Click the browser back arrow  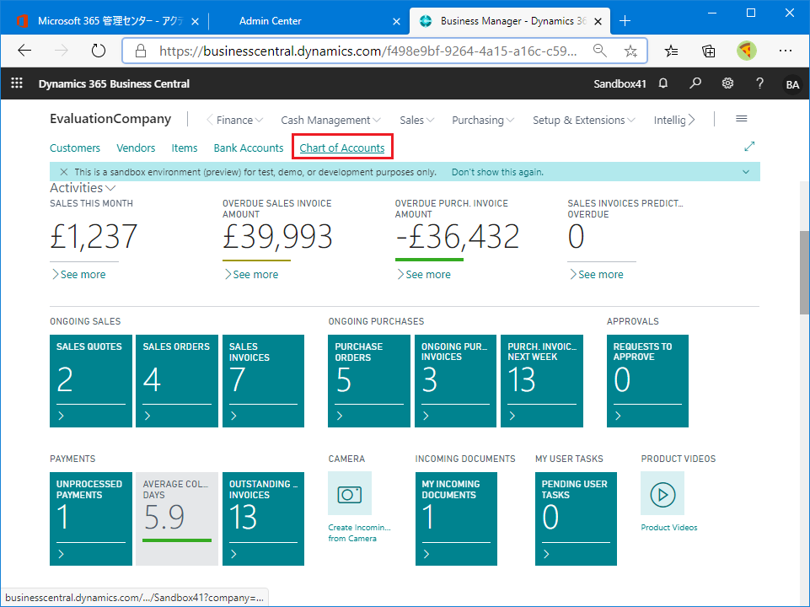click(x=24, y=51)
